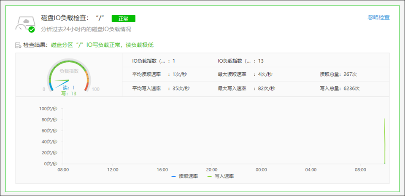Click the 读取总量 267次 stat
The width and height of the screenshot is (405, 196).
click(x=338, y=74)
